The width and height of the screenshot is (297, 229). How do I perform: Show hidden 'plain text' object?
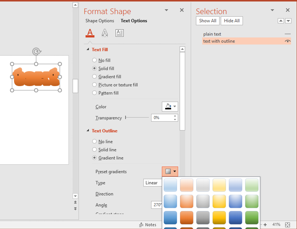[288, 34]
